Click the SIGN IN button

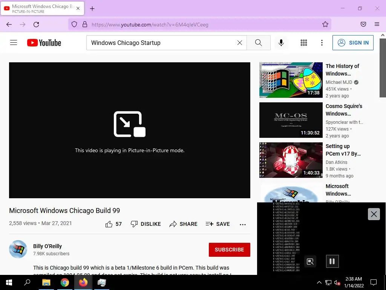(353, 43)
